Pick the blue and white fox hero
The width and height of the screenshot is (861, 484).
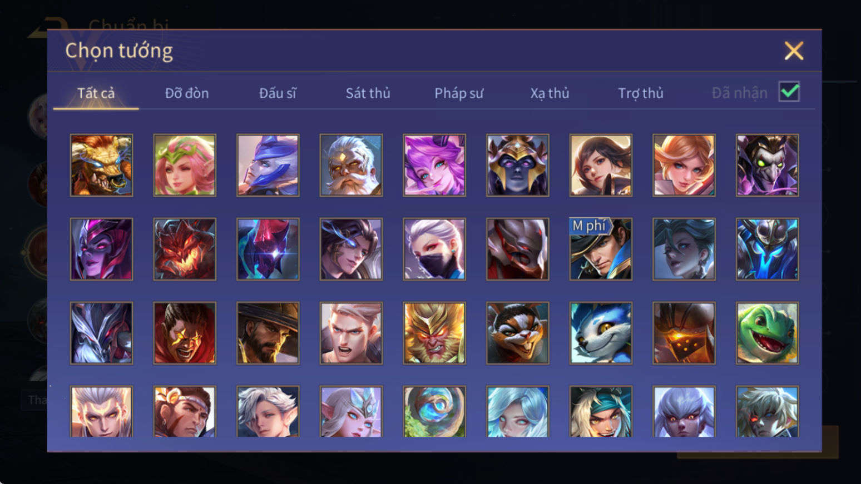pyautogui.click(x=601, y=333)
